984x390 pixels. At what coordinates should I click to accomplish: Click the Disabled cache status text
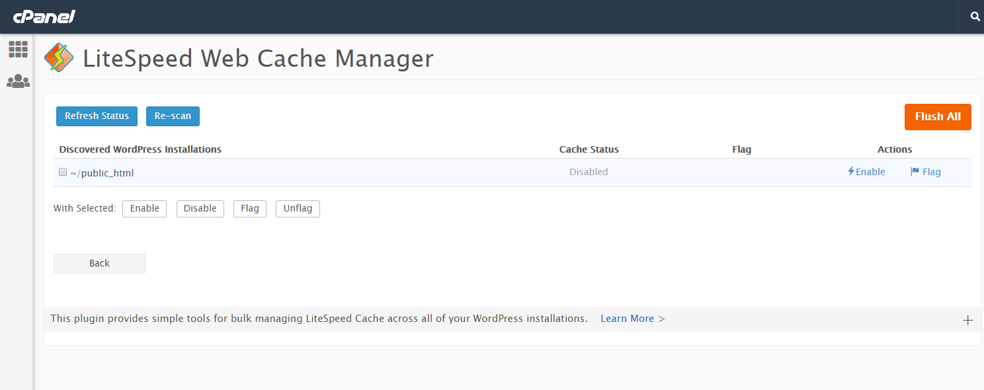click(589, 172)
